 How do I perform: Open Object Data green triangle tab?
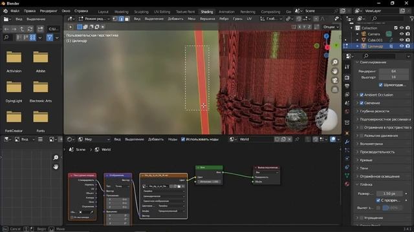[347, 175]
